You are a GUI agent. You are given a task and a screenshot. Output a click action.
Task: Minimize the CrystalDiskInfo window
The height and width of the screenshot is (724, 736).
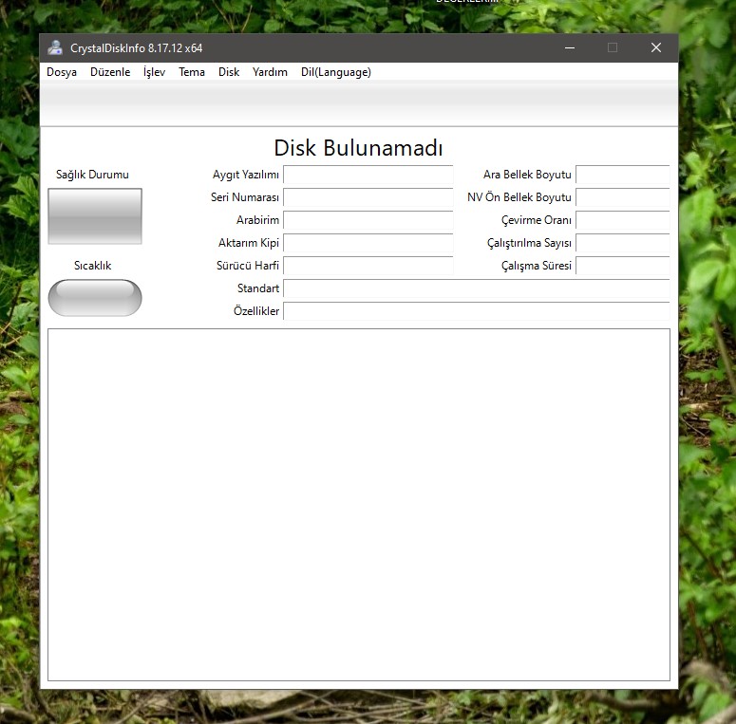click(x=570, y=47)
